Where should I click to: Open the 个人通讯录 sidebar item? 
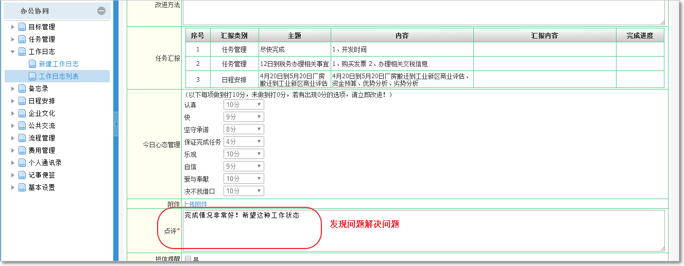(45, 163)
